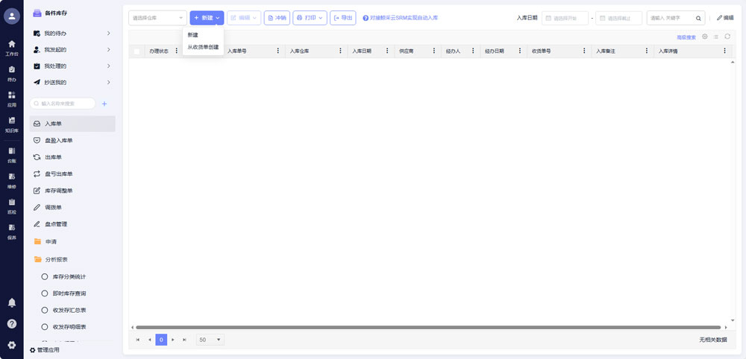Open table column settings gear icon
The image size is (746, 359).
click(705, 36)
